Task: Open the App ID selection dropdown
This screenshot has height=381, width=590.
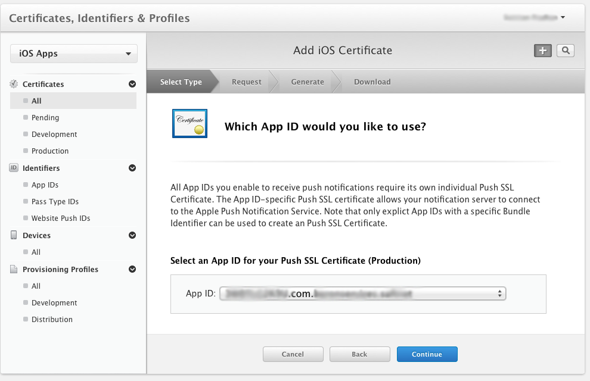Action: (362, 293)
